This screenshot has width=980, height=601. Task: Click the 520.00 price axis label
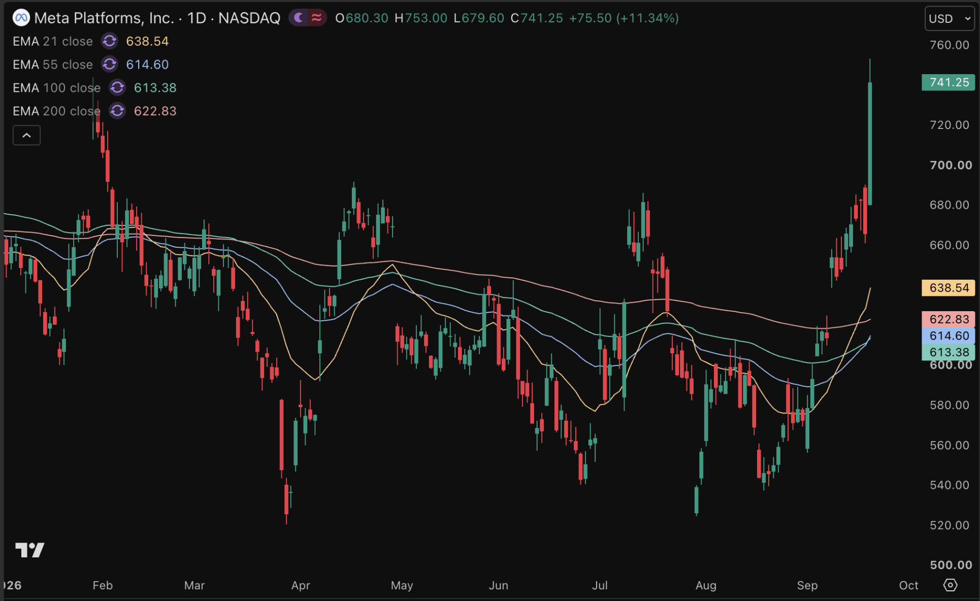click(950, 525)
